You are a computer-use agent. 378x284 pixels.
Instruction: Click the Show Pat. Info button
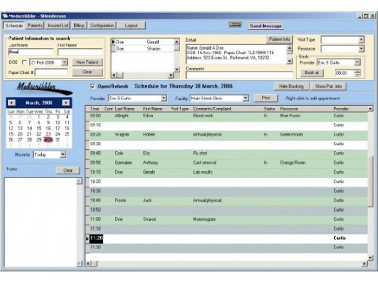point(328,86)
